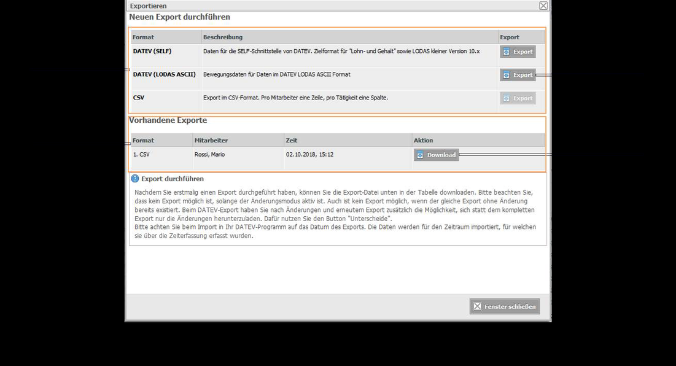676x366 pixels.
Task: Click the description starting 'Export im CSV-Format'
Action: (x=296, y=98)
